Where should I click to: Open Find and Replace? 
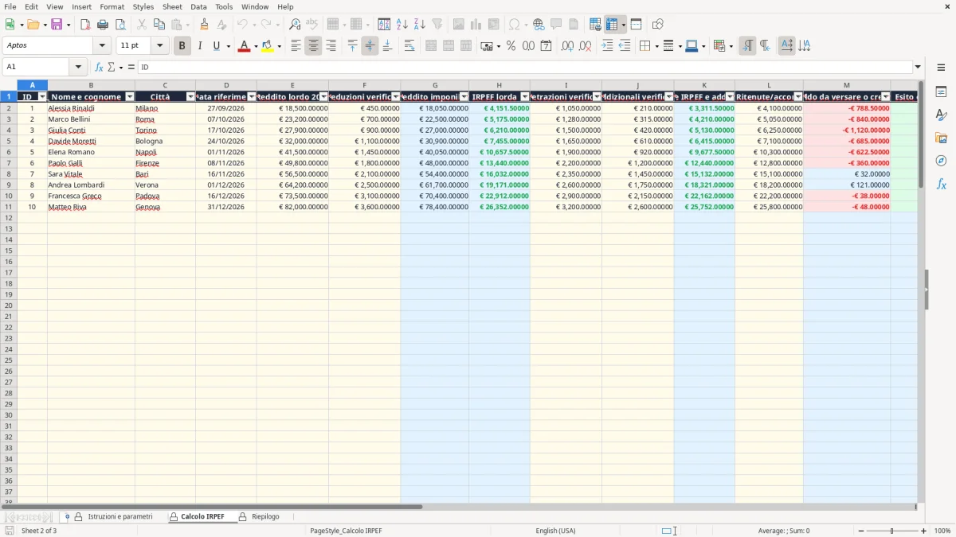click(295, 25)
